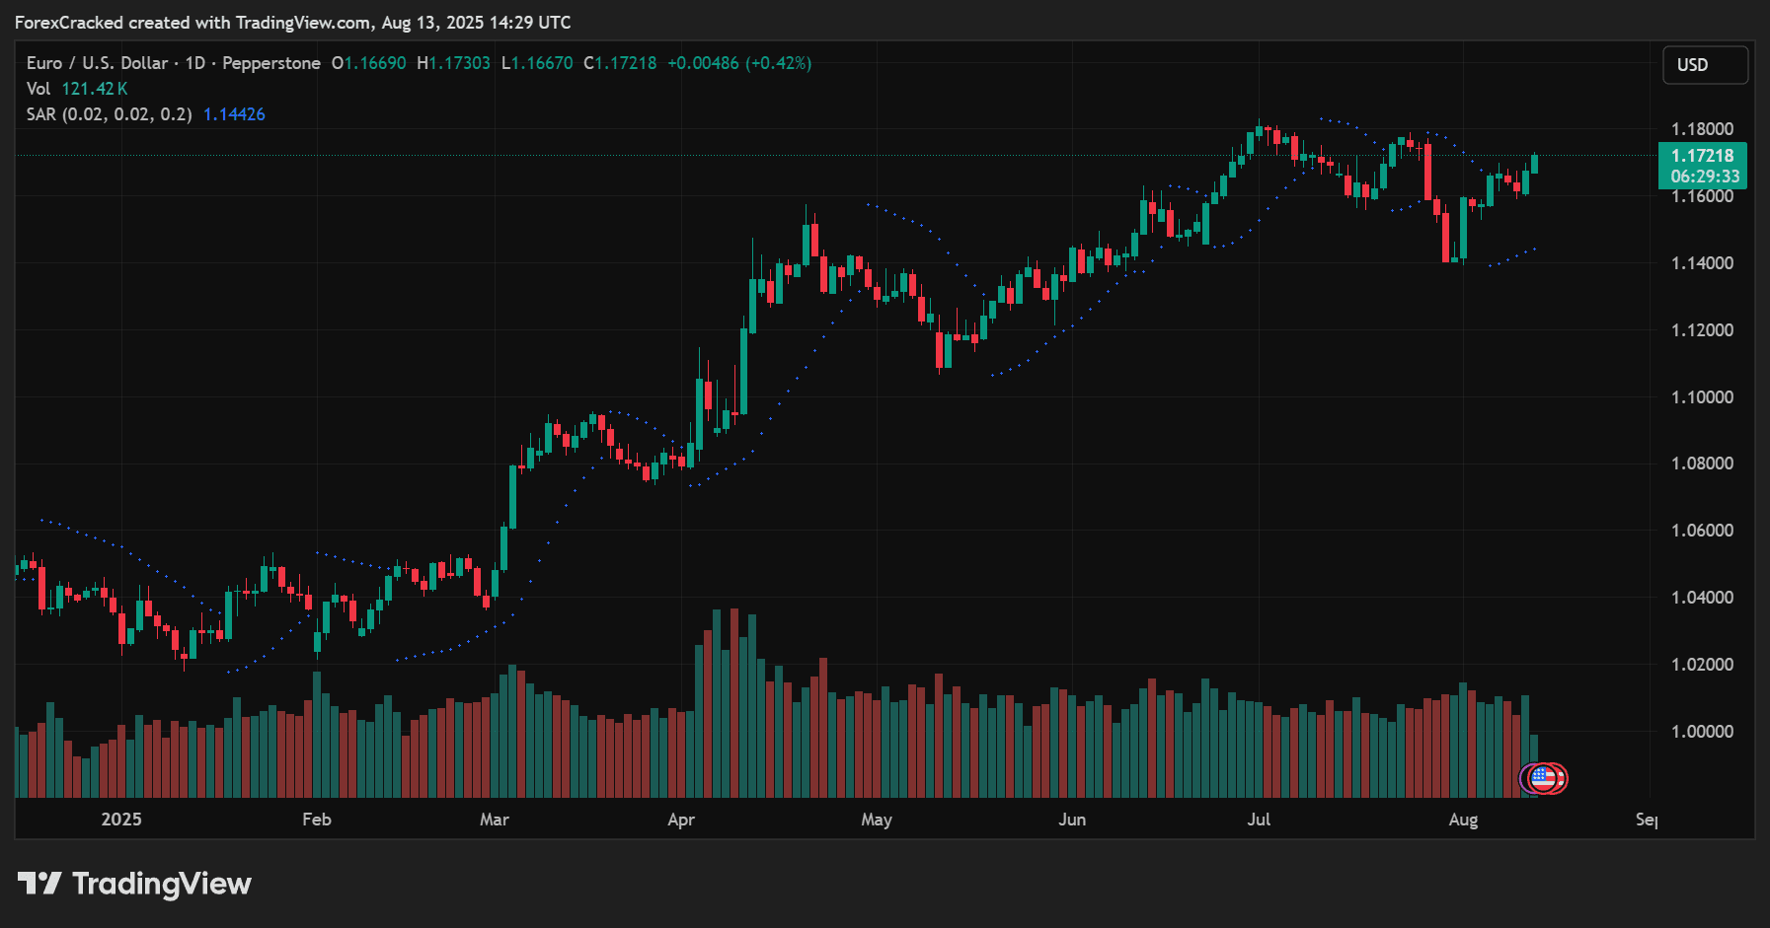This screenshot has height=928, width=1770.
Task: Click the USD price unit button
Action: tap(1705, 65)
